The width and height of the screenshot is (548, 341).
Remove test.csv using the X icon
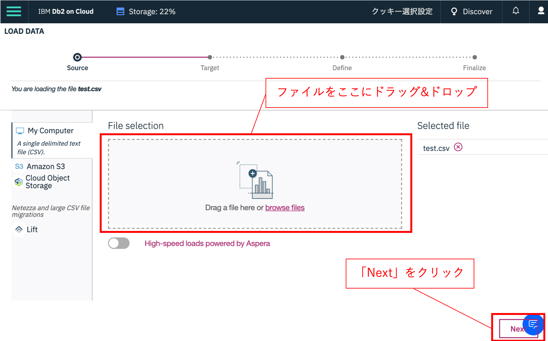(458, 147)
